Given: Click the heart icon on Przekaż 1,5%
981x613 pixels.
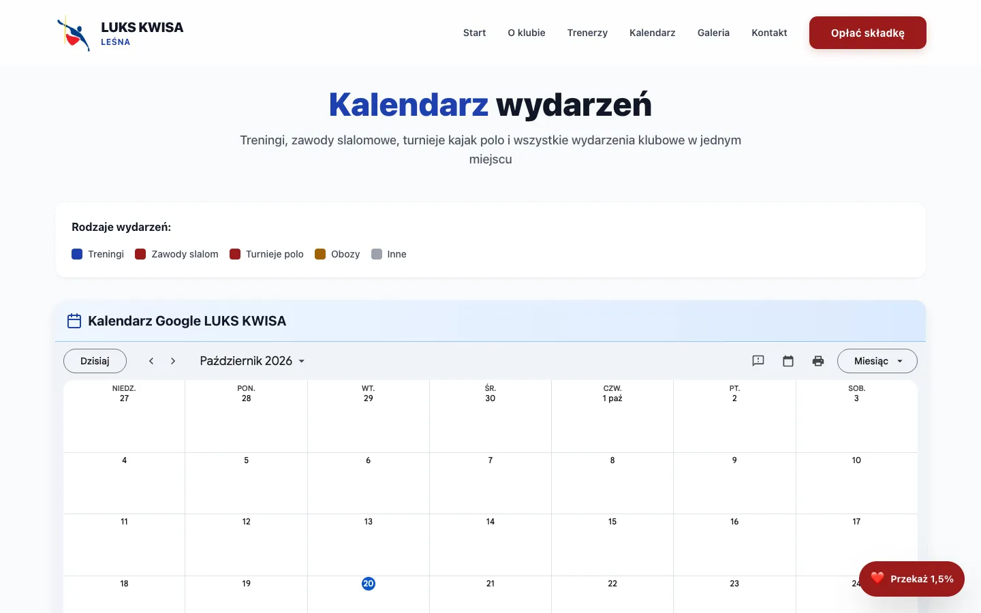Looking at the screenshot, I should [x=877, y=578].
